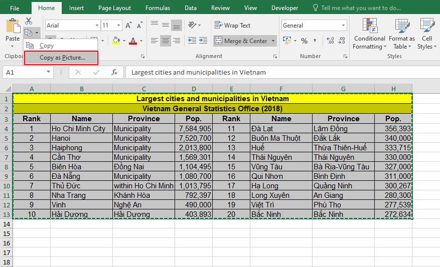
Task: Click the cancel X in formula bar
Action: point(78,72)
